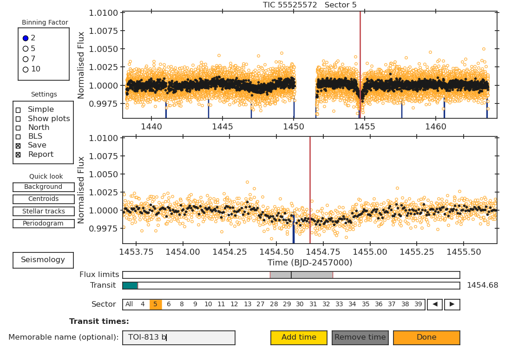The height and width of the screenshot is (348, 511).
Task: Select All sectors
Action: (x=129, y=304)
